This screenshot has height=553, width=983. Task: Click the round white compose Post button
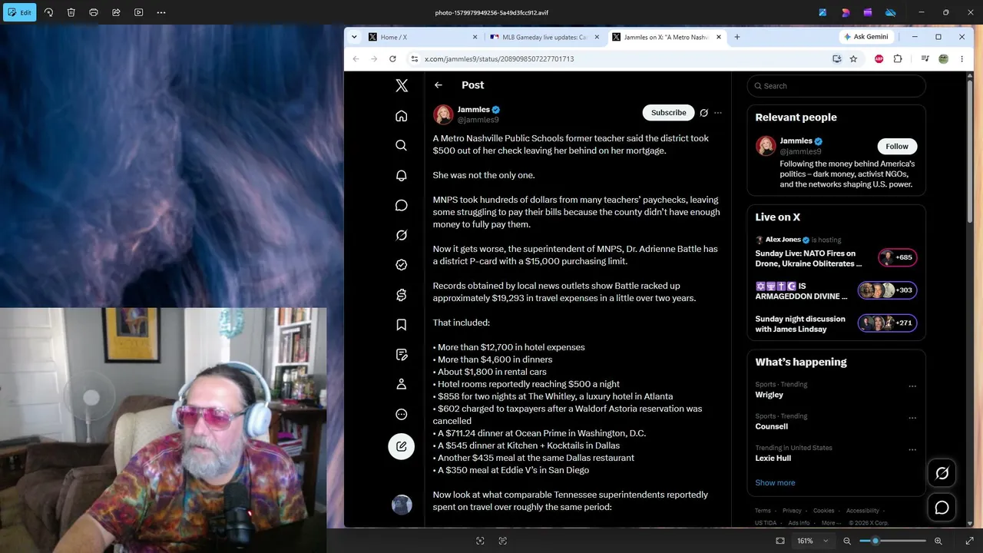pyautogui.click(x=401, y=446)
